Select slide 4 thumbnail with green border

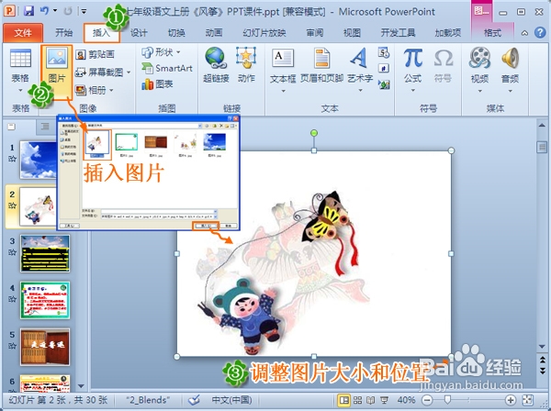45,300
